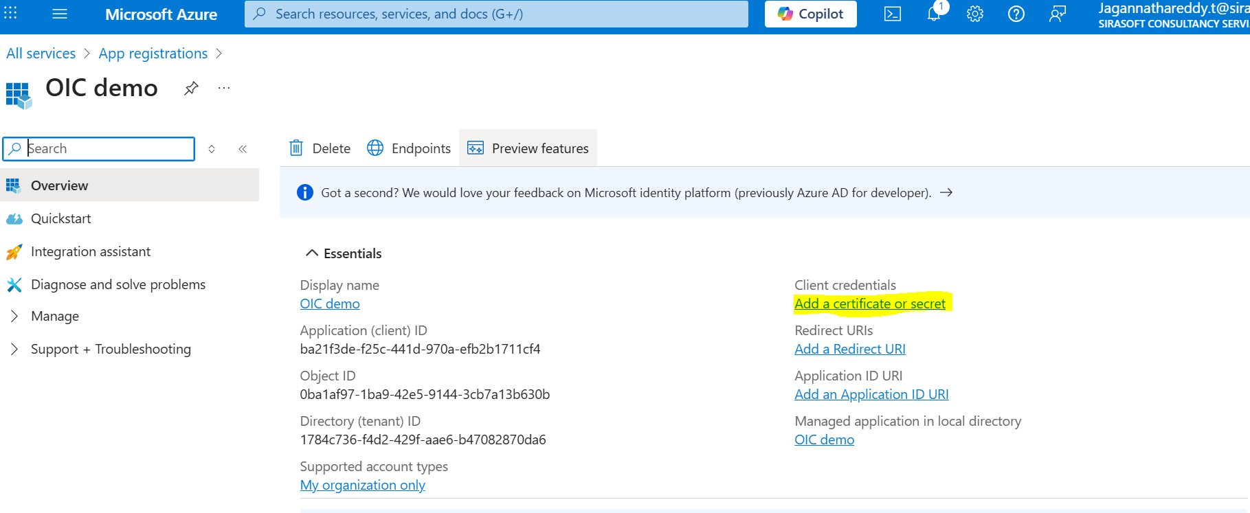This screenshot has width=1250, height=513.
Task: Click the Delete toolbar label
Action: pos(331,148)
